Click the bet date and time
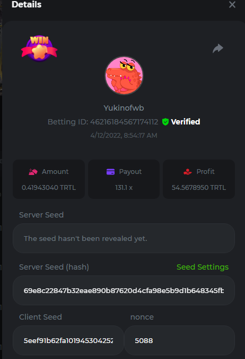 tap(124, 135)
